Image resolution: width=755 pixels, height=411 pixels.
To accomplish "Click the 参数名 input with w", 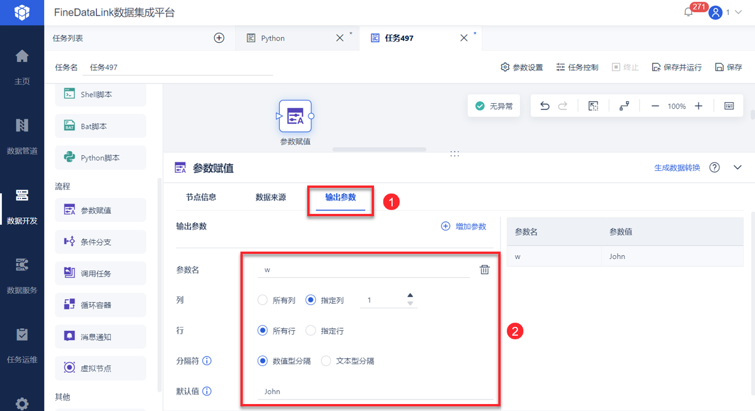I will pos(364,270).
